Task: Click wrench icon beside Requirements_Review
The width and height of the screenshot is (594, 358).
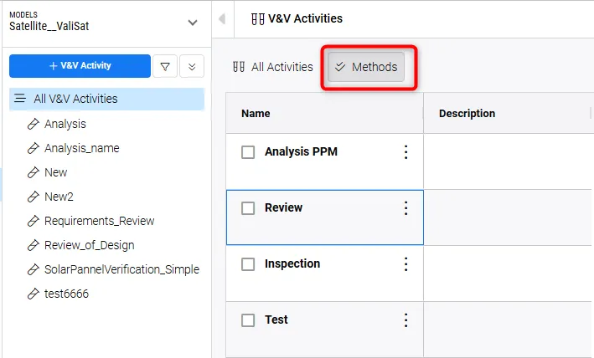Action: (34, 221)
